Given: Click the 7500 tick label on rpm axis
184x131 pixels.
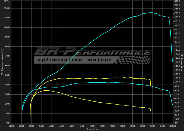Looking at the screenshot, I should [122, 126].
